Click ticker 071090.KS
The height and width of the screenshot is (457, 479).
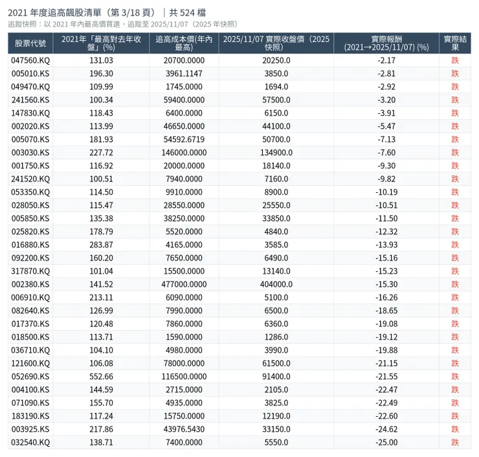coord(30,403)
